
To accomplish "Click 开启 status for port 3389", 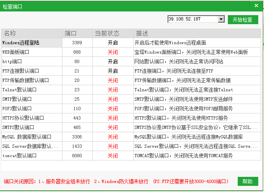I will click(x=113, y=43).
